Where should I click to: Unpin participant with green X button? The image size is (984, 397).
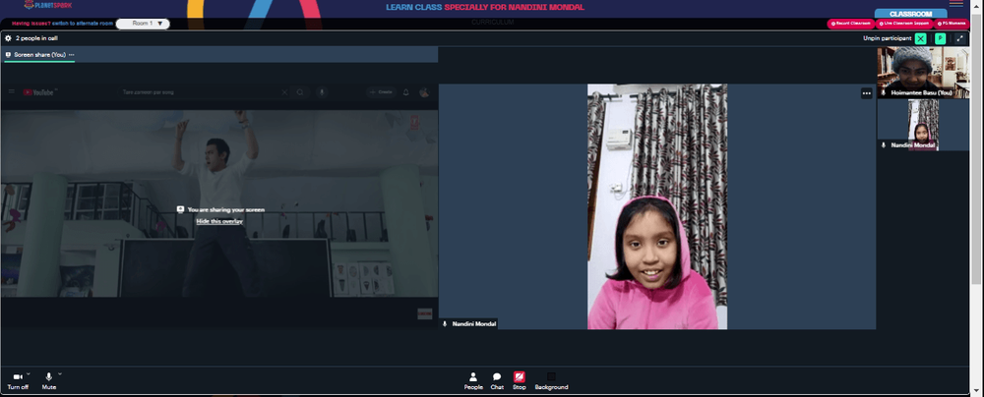920,38
